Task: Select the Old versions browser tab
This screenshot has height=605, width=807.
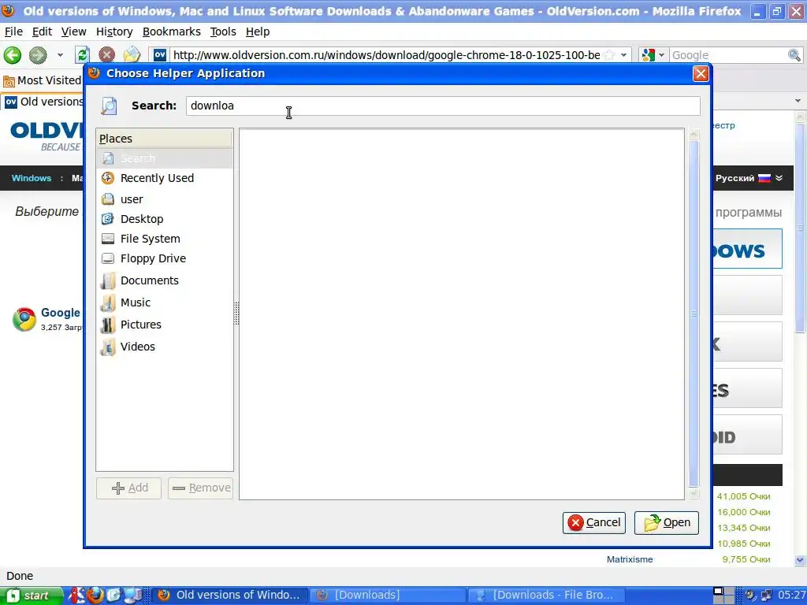Action: 43,102
